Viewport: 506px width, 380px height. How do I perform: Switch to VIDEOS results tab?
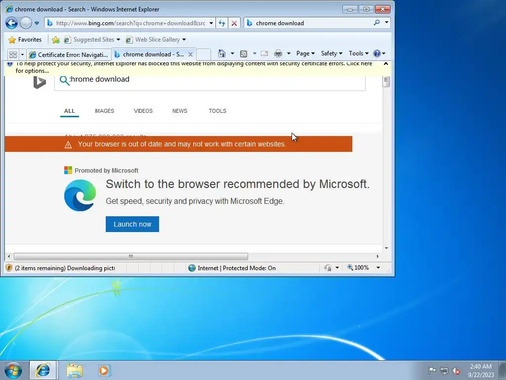(143, 111)
